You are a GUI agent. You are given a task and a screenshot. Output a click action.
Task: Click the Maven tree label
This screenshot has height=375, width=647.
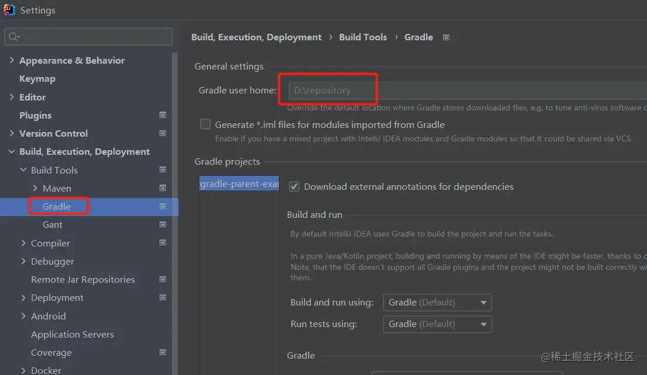click(57, 188)
